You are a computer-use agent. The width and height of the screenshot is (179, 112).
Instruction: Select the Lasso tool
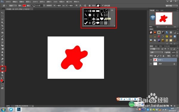2,19
